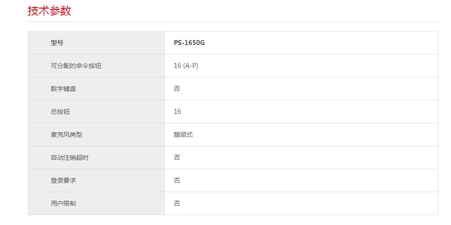Click the 16 value beside 总按钮

(177, 112)
